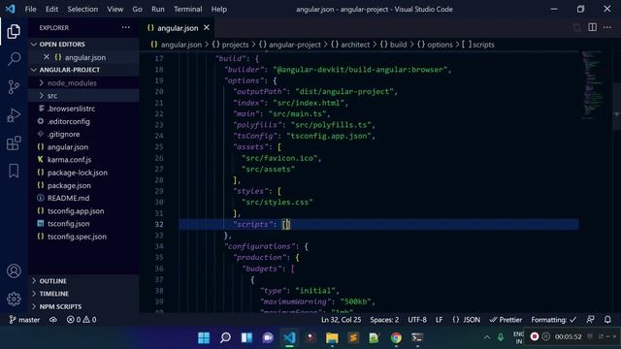Open the View menu

114,9
